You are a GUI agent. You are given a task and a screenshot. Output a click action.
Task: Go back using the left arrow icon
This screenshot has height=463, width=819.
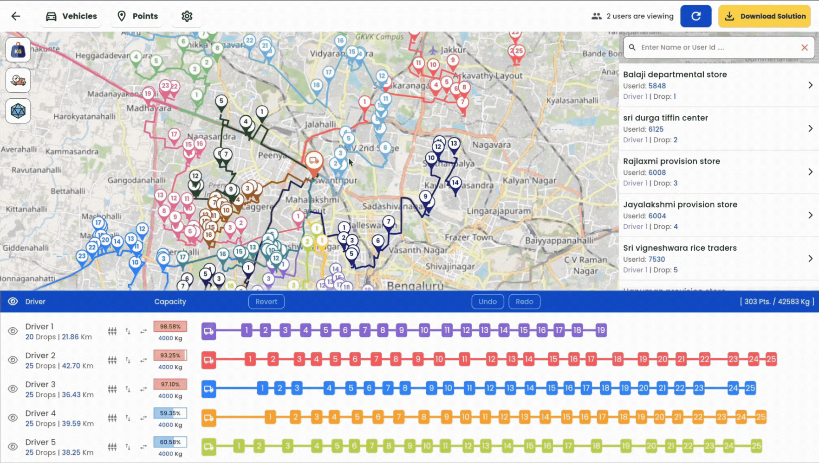[16, 16]
